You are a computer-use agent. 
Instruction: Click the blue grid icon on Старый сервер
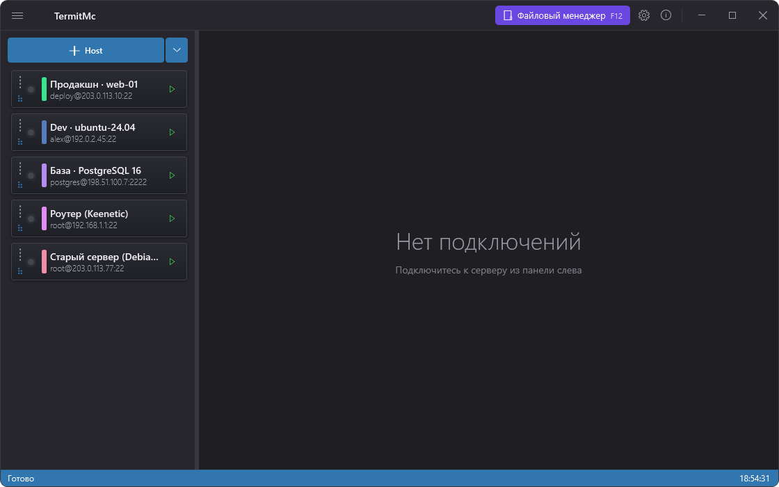pyautogui.click(x=20, y=271)
